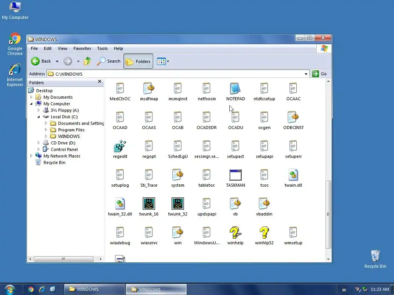The height and width of the screenshot is (295, 394).
Task: Switch to first WINDOWS taskbar button
Action: coord(95,289)
